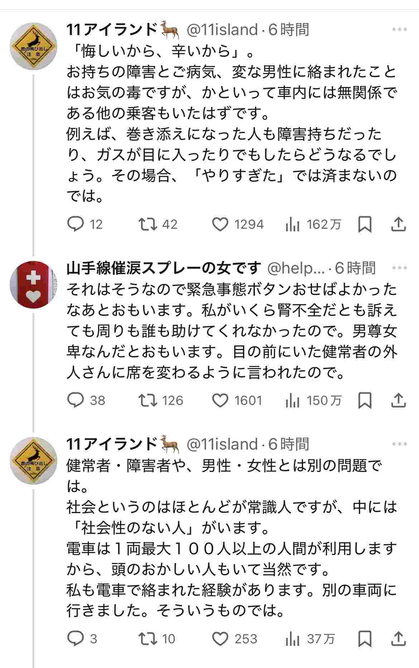Like the tweet with 1601 likes
This screenshot has width=419, height=668.
220,400
